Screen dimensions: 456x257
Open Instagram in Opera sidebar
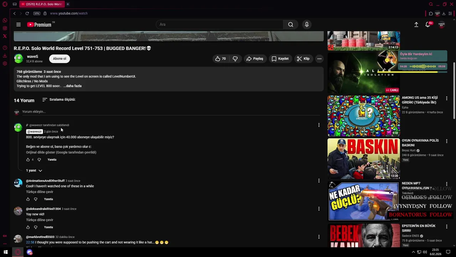tap(5, 28)
